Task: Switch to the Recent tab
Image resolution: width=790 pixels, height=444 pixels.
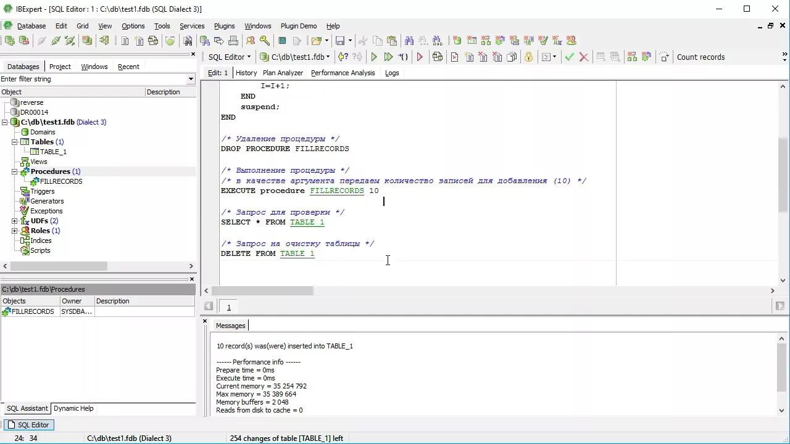Action: pyautogui.click(x=128, y=67)
